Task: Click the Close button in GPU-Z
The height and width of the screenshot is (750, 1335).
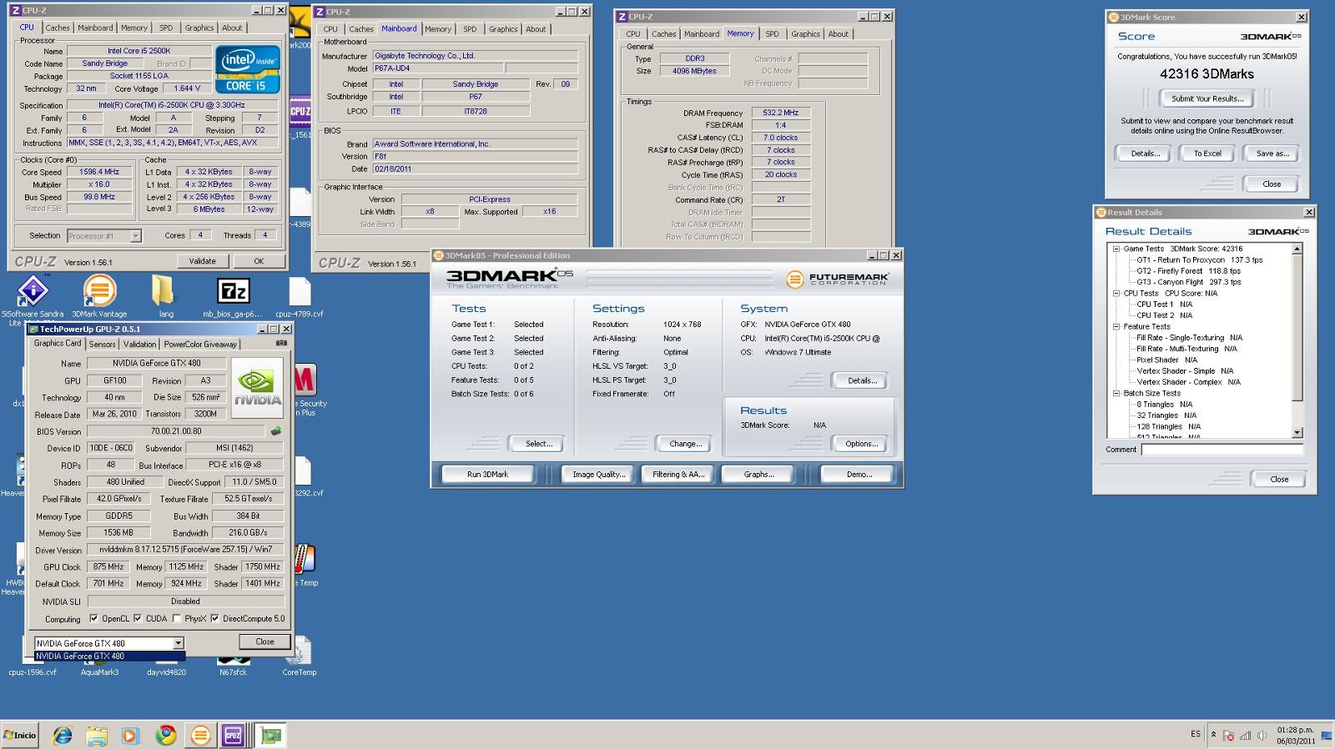Action: (x=264, y=642)
